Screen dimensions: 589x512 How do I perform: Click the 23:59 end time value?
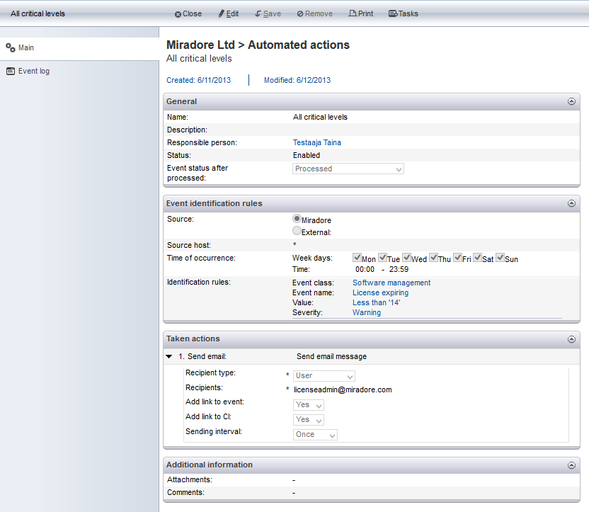399,270
